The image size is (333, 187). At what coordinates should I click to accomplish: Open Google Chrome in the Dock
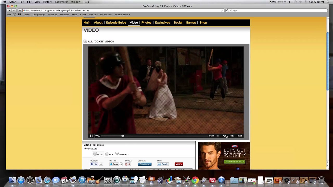click(195, 180)
